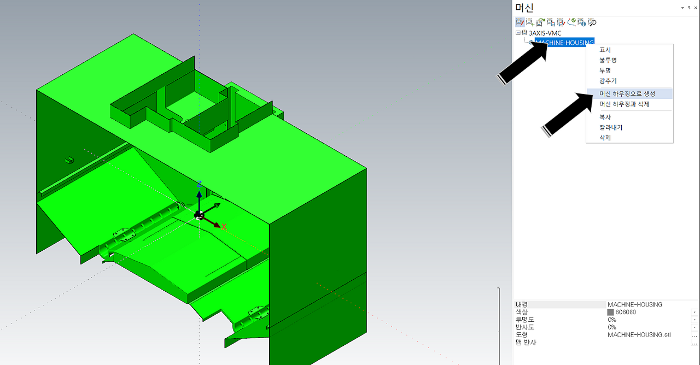This screenshot has height=365, width=700.
Task: Collapse the 3AXIS-VMC tree node
Action: pyautogui.click(x=518, y=33)
